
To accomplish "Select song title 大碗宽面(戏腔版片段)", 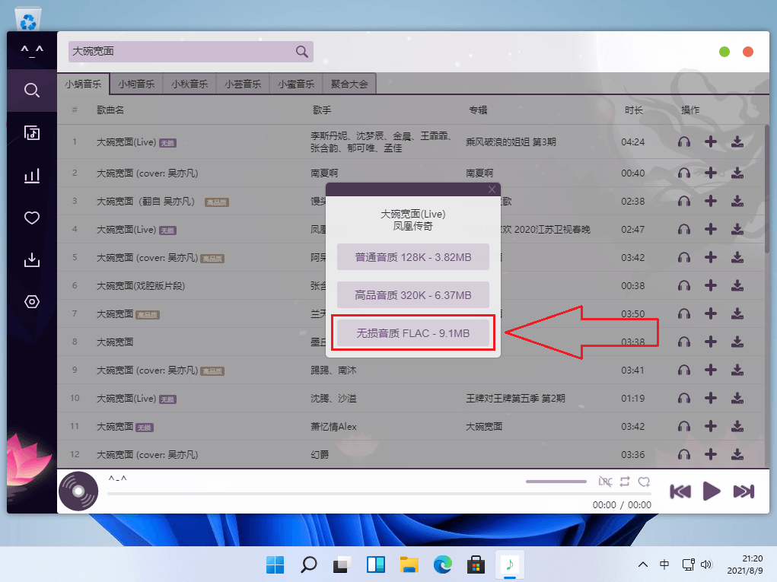I will 141,286.
